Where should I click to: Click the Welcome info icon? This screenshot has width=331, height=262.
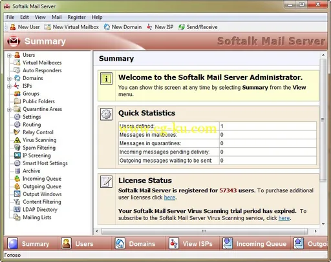coord(106,79)
